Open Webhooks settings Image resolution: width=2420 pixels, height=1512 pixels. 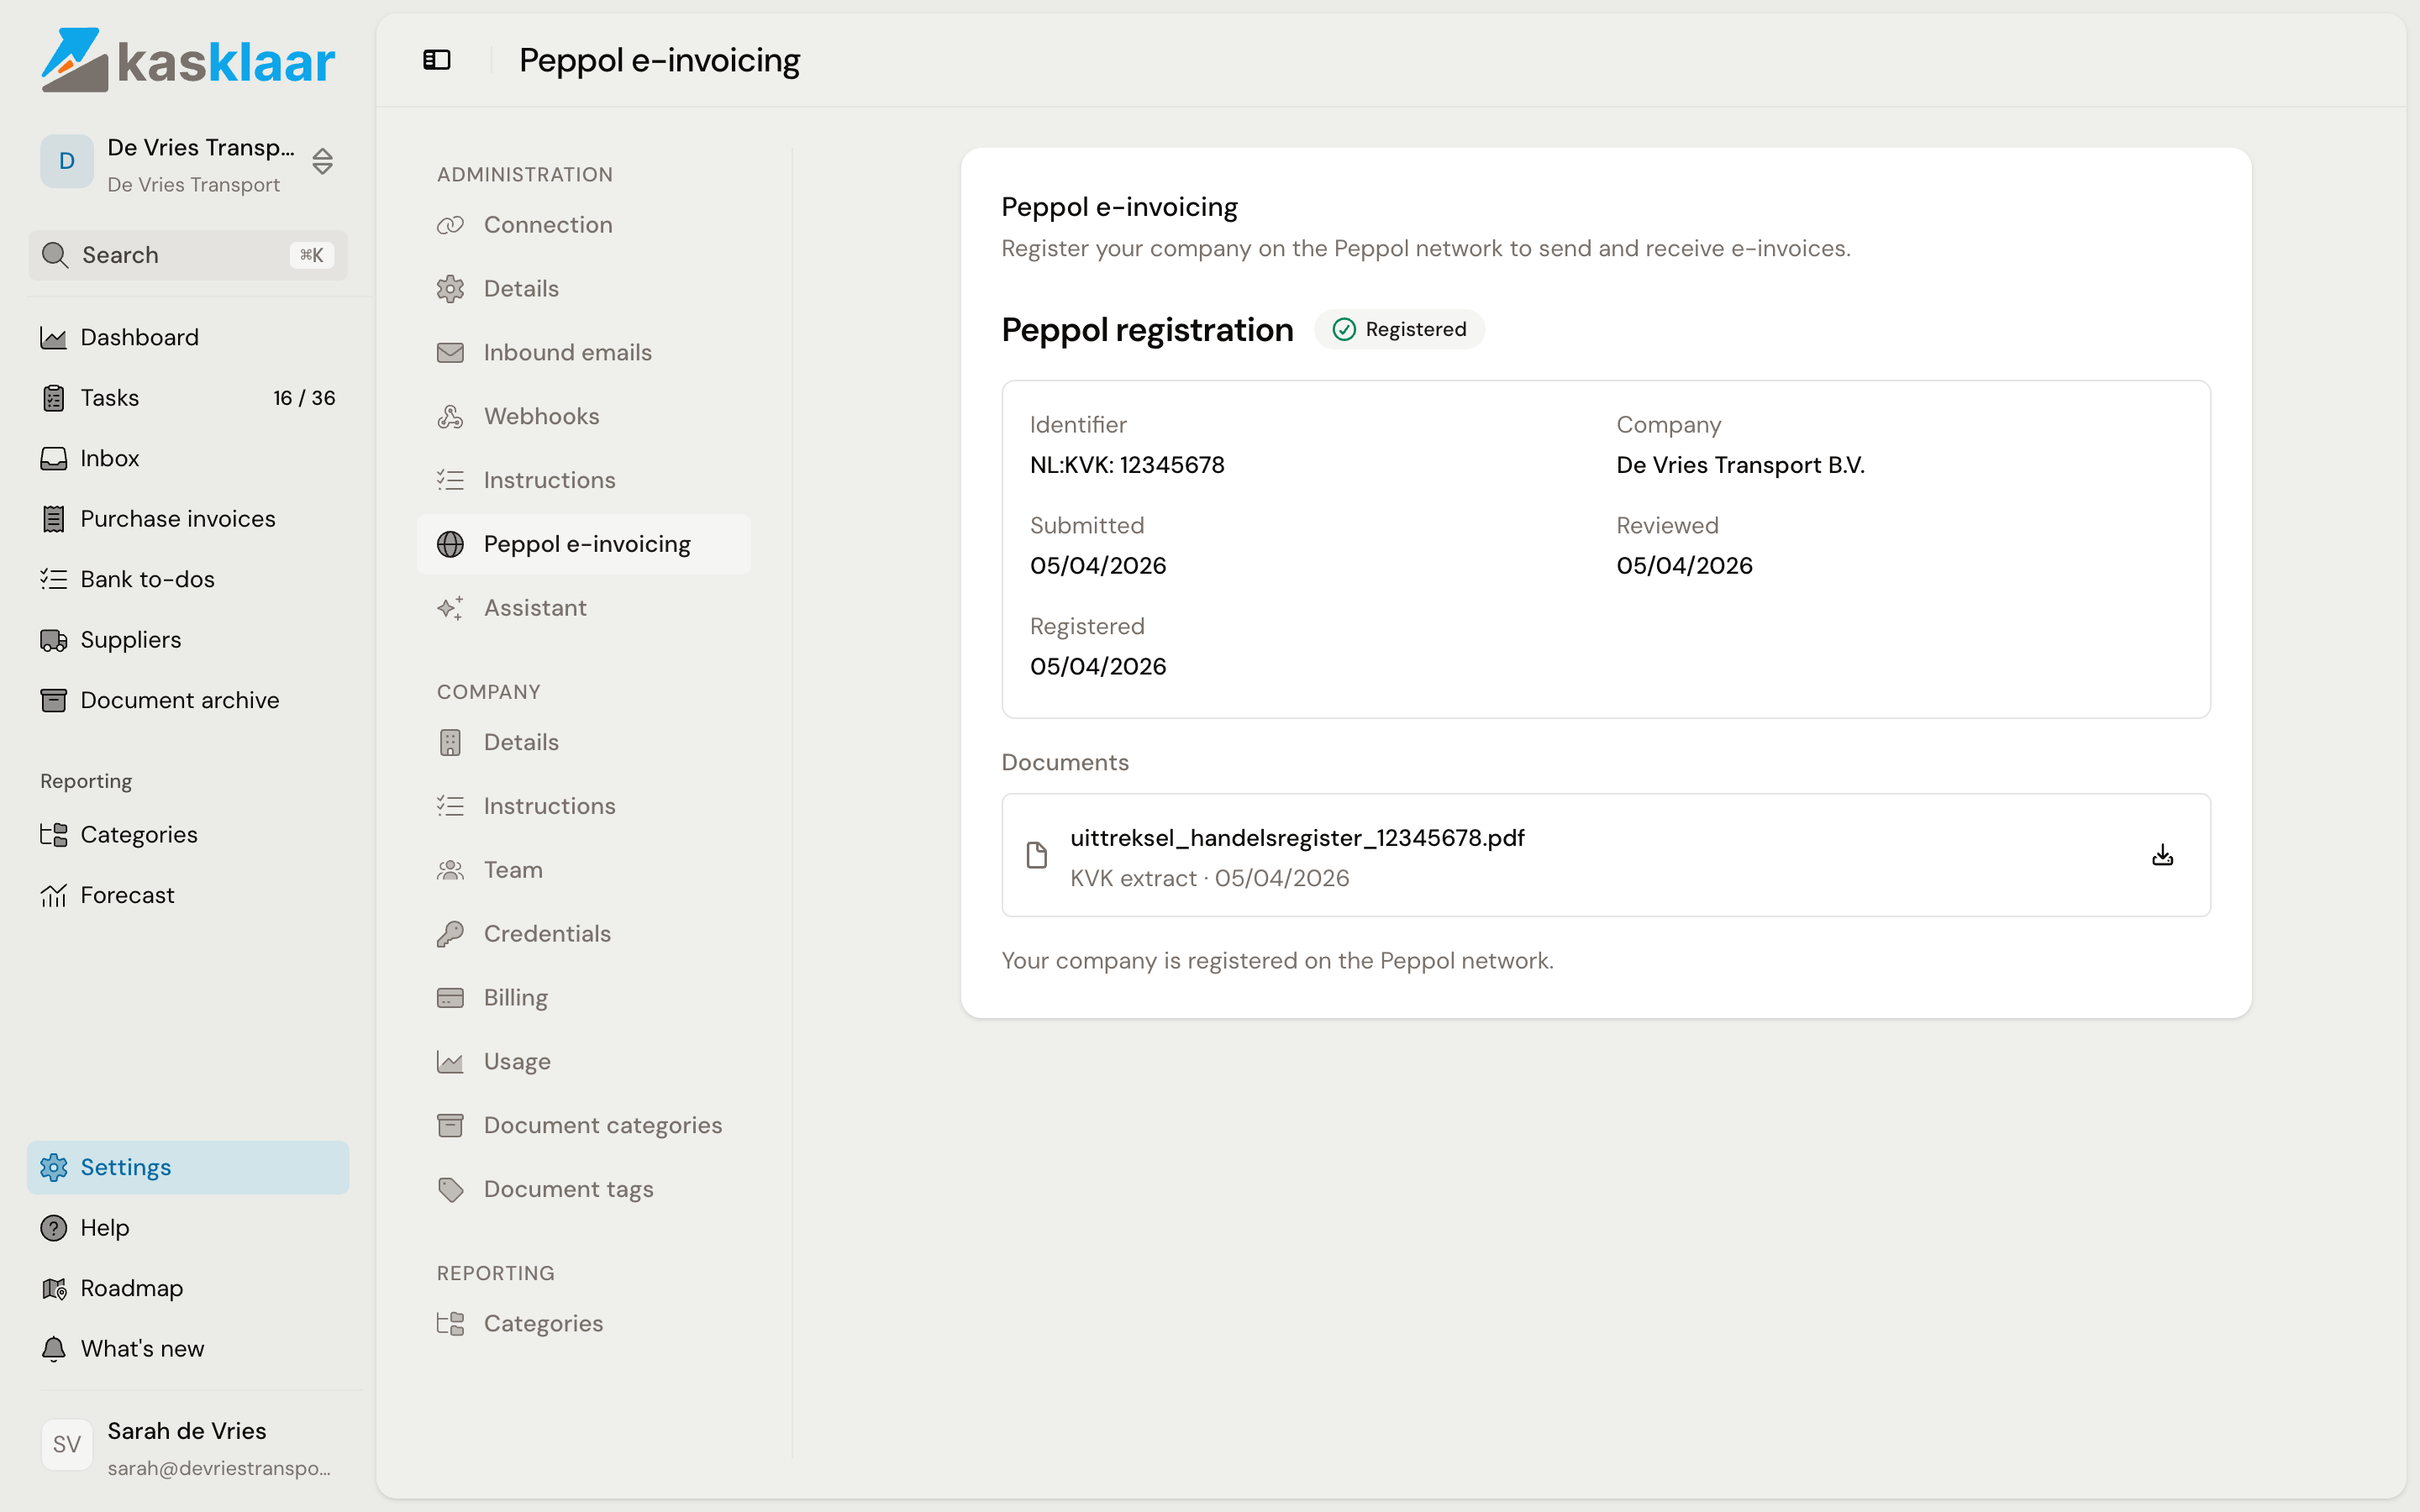click(584, 417)
